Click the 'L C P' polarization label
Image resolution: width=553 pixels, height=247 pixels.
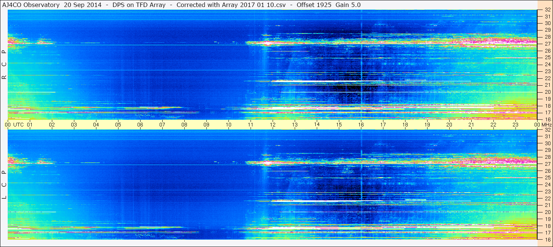point(4,185)
